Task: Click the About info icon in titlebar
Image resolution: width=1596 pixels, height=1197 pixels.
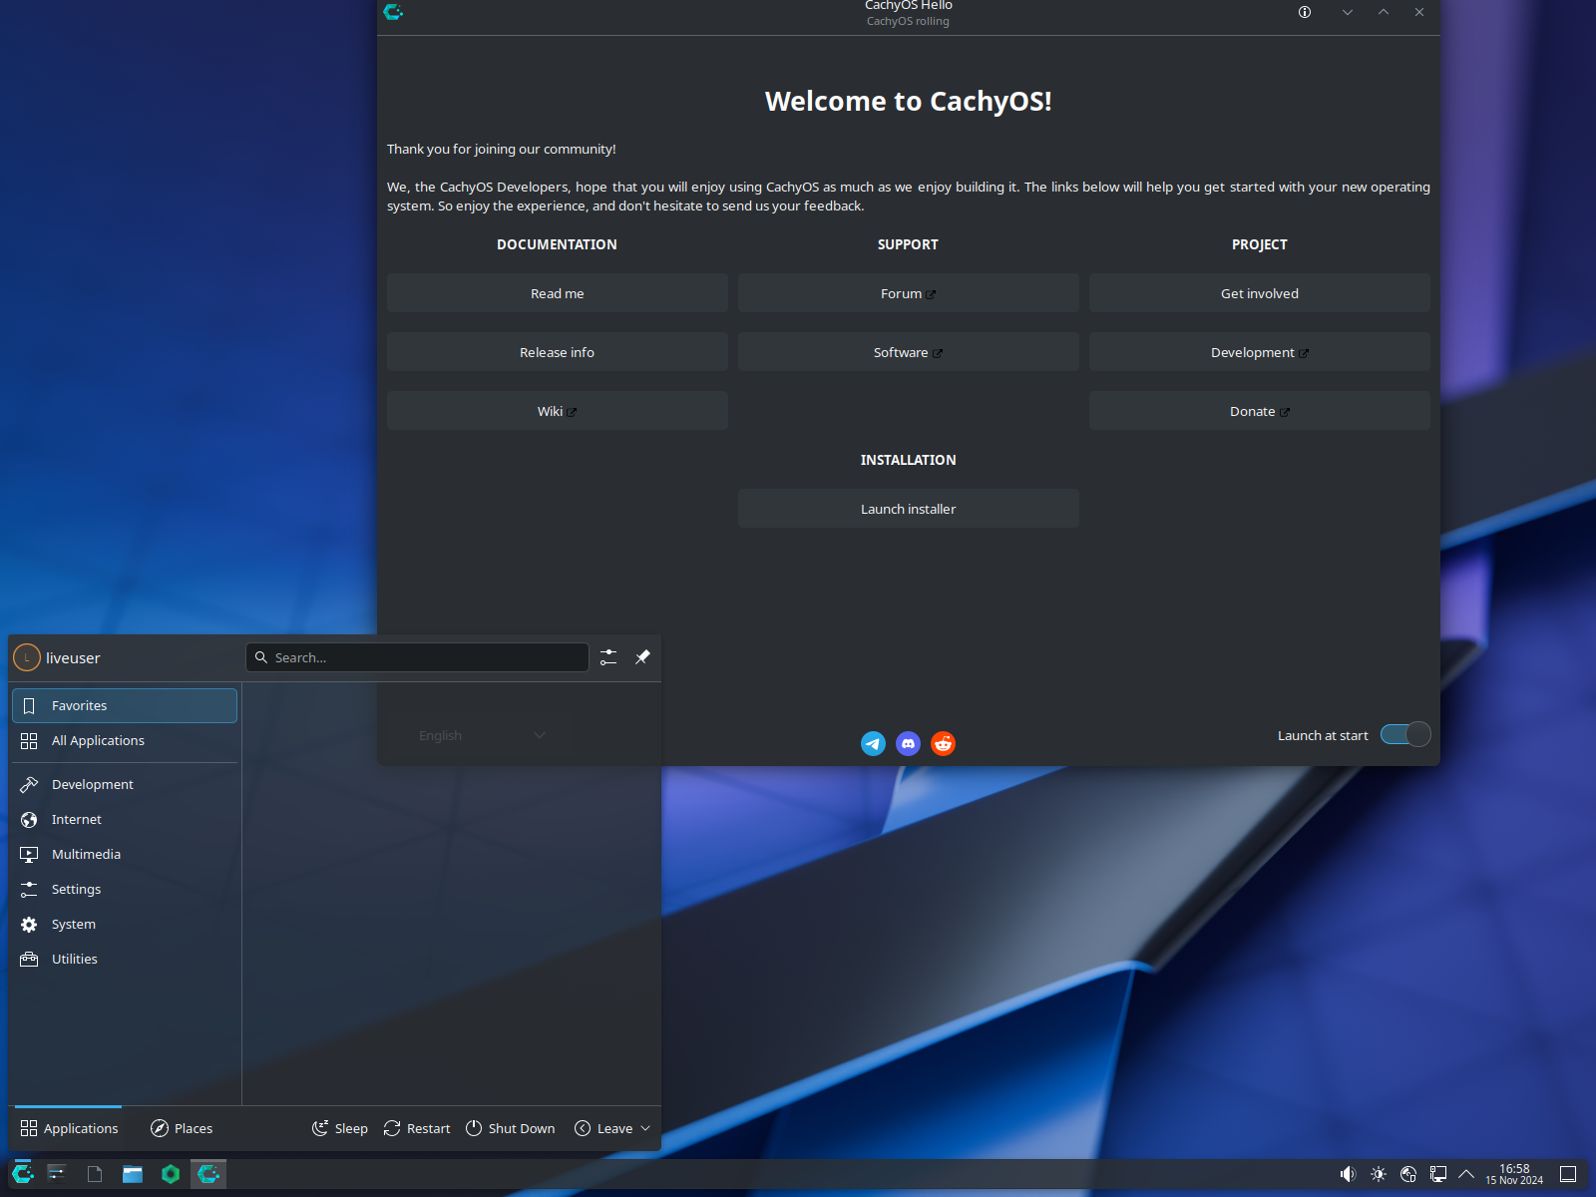Action: [x=1305, y=12]
